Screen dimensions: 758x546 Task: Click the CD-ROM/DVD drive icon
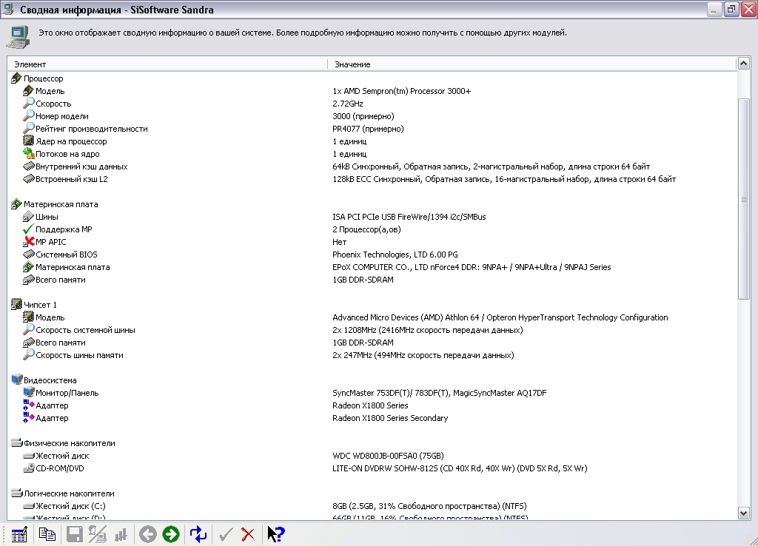[29, 468]
